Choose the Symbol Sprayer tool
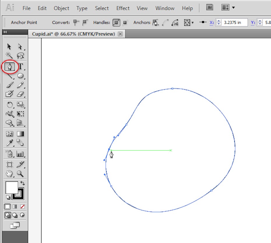This screenshot has width=271, height=243. pos(10,154)
